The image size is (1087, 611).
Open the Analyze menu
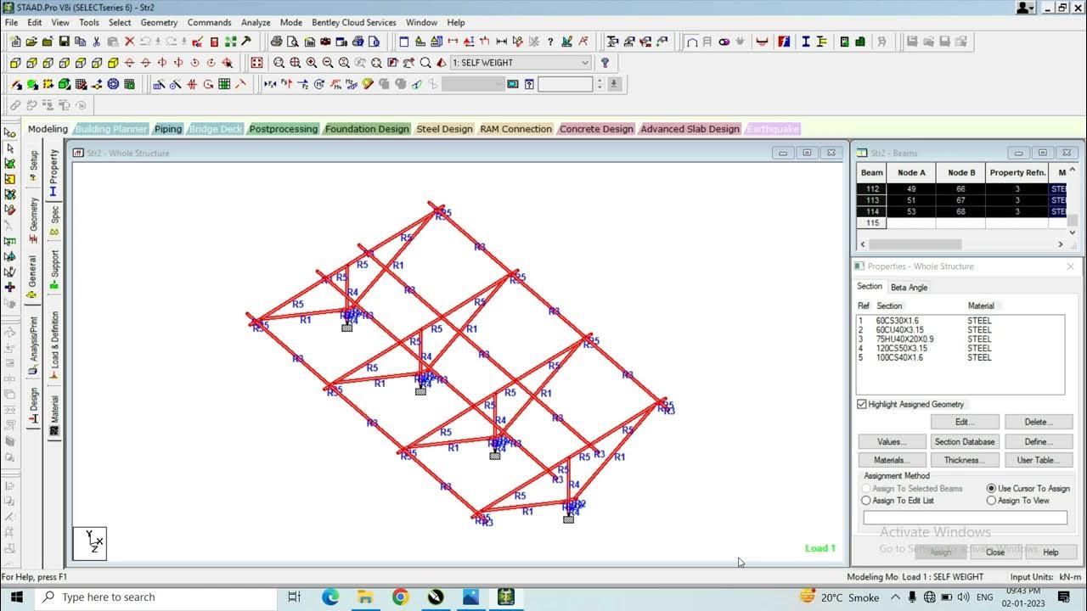click(255, 22)
